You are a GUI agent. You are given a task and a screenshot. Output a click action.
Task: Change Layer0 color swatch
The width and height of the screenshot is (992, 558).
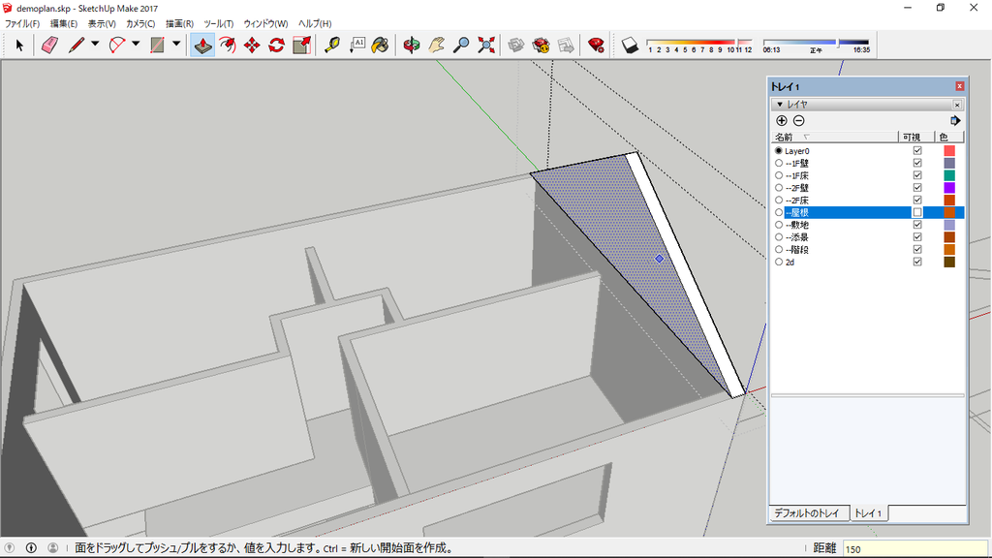949,150
